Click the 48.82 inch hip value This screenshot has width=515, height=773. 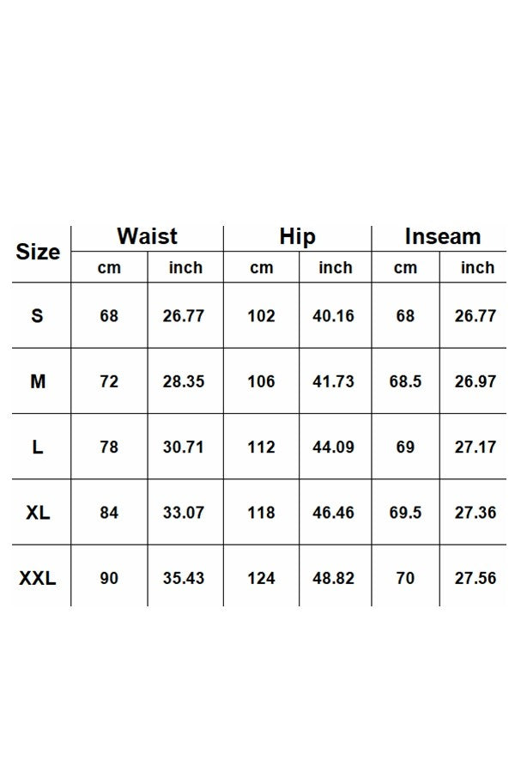point(334,579)
